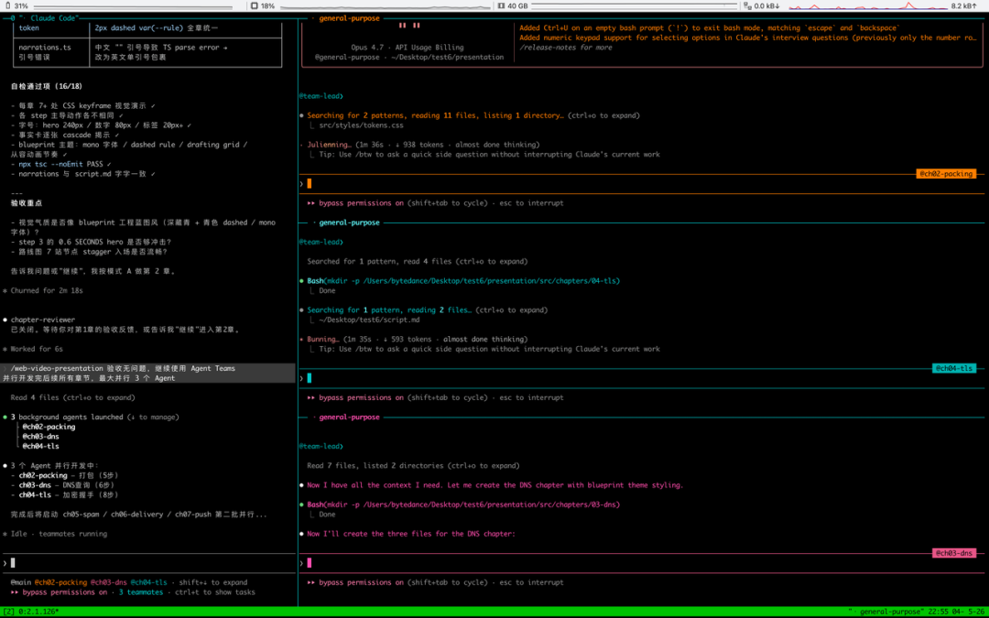Select @ch02-packing under background agents launched
The height and width of the screenshot is (618, 989).
49,427
